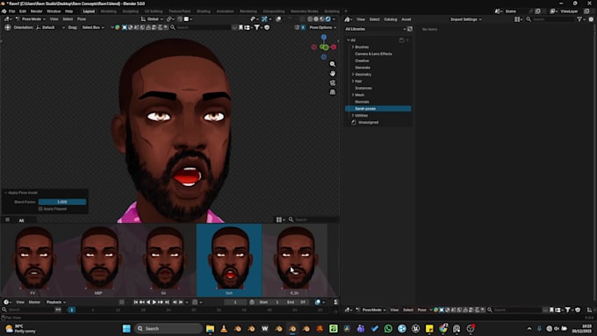Open Orientation Default dropdown
597x336 pixels.
point(50,27)
